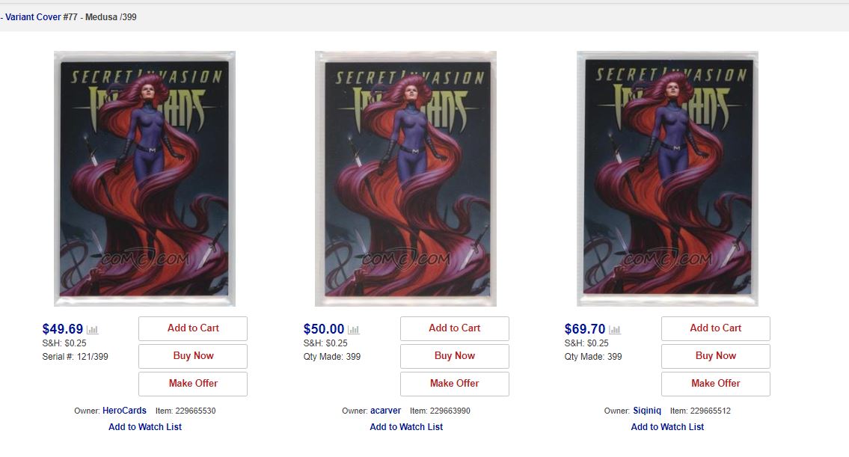Open owner acarver profile link
849x457 pixels.
[385, 411]
